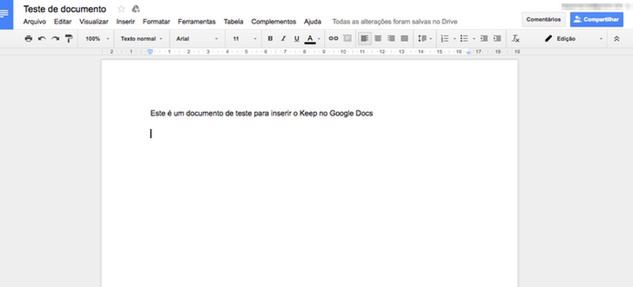The image size is (633, 287).
Task: Open the Arquivo menu
Action: click(34, 22)
